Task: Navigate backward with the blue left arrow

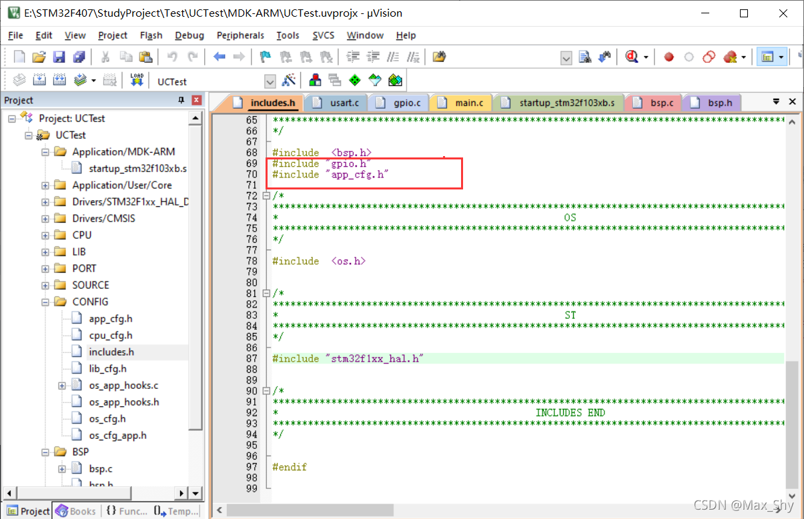Action: point(220,57)
